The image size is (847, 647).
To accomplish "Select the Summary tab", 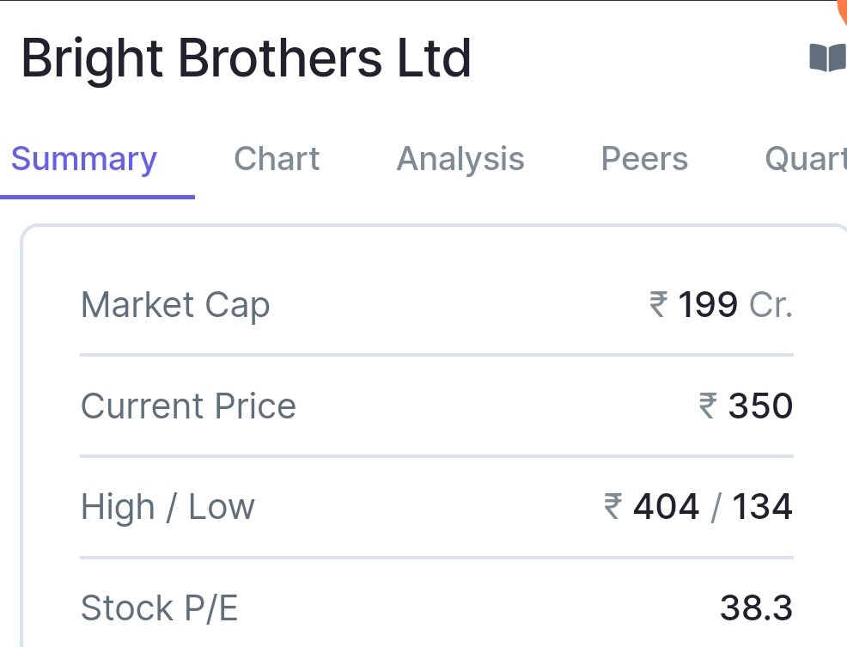I will pos(84,159).
